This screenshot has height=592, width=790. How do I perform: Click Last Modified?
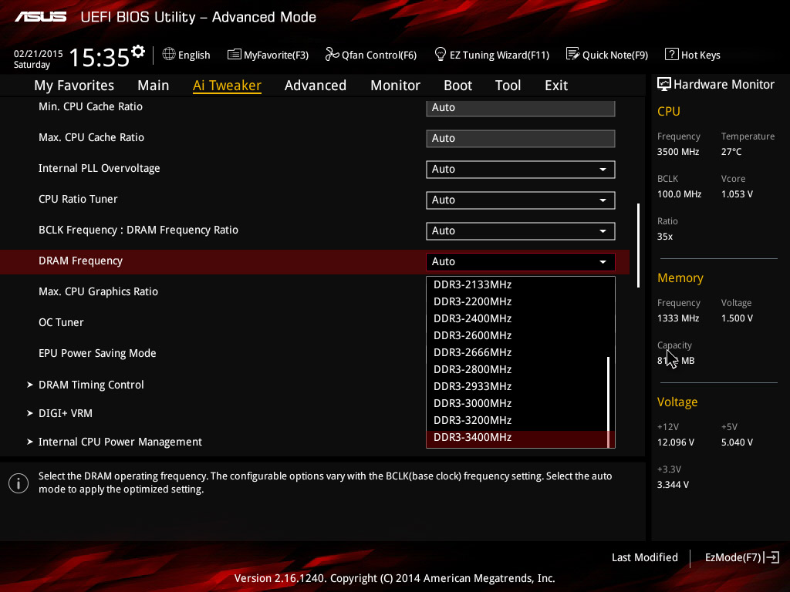(x=644, y=557)
